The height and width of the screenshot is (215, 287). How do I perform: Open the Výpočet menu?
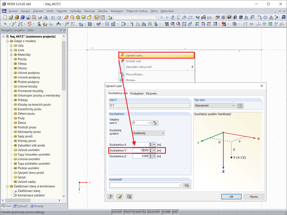click(62, 11)
